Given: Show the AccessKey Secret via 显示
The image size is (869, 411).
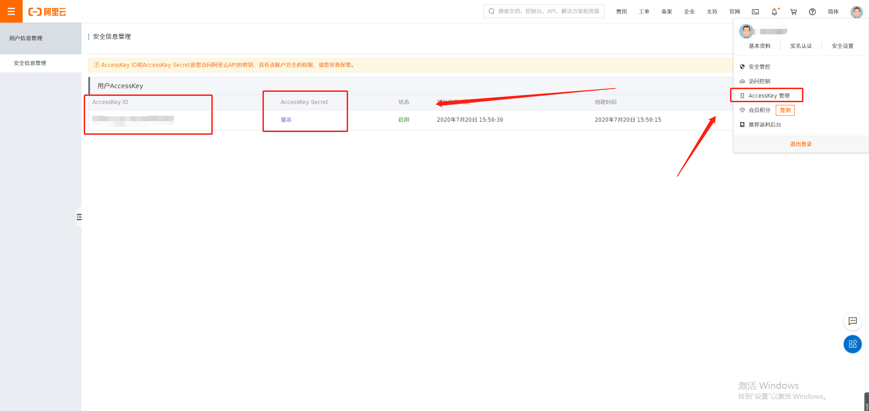Looking at the screenshot, I should click(286, 120).
